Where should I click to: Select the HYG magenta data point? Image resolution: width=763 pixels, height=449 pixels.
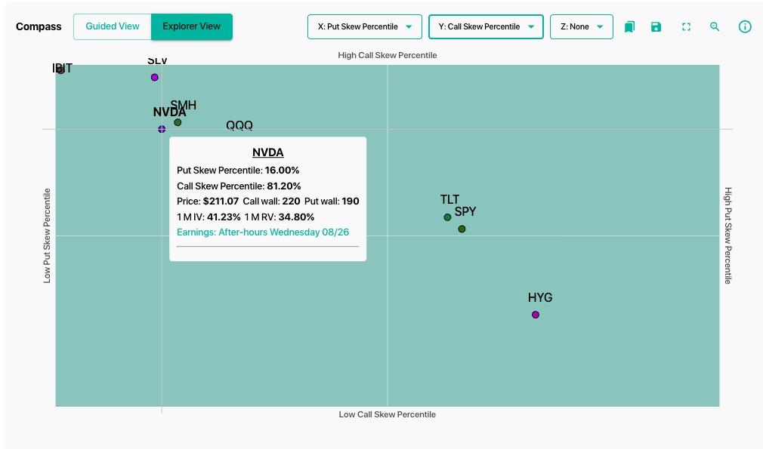536,315
